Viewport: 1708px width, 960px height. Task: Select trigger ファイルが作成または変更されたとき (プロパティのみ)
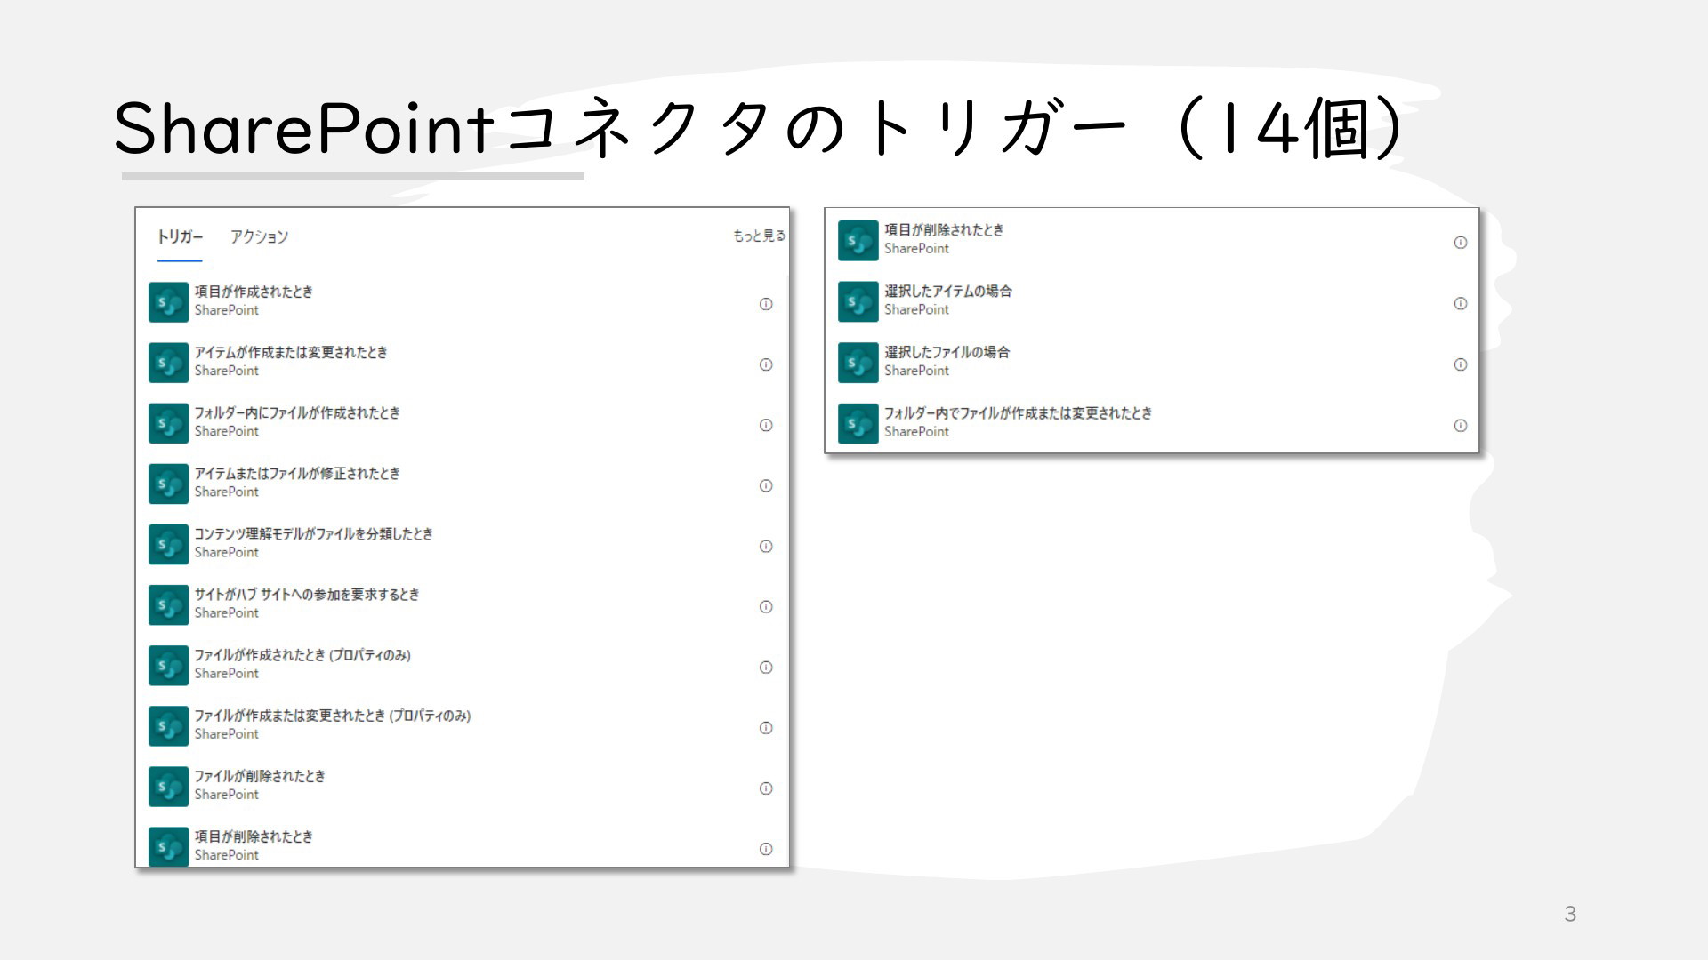tap(461, 725)
